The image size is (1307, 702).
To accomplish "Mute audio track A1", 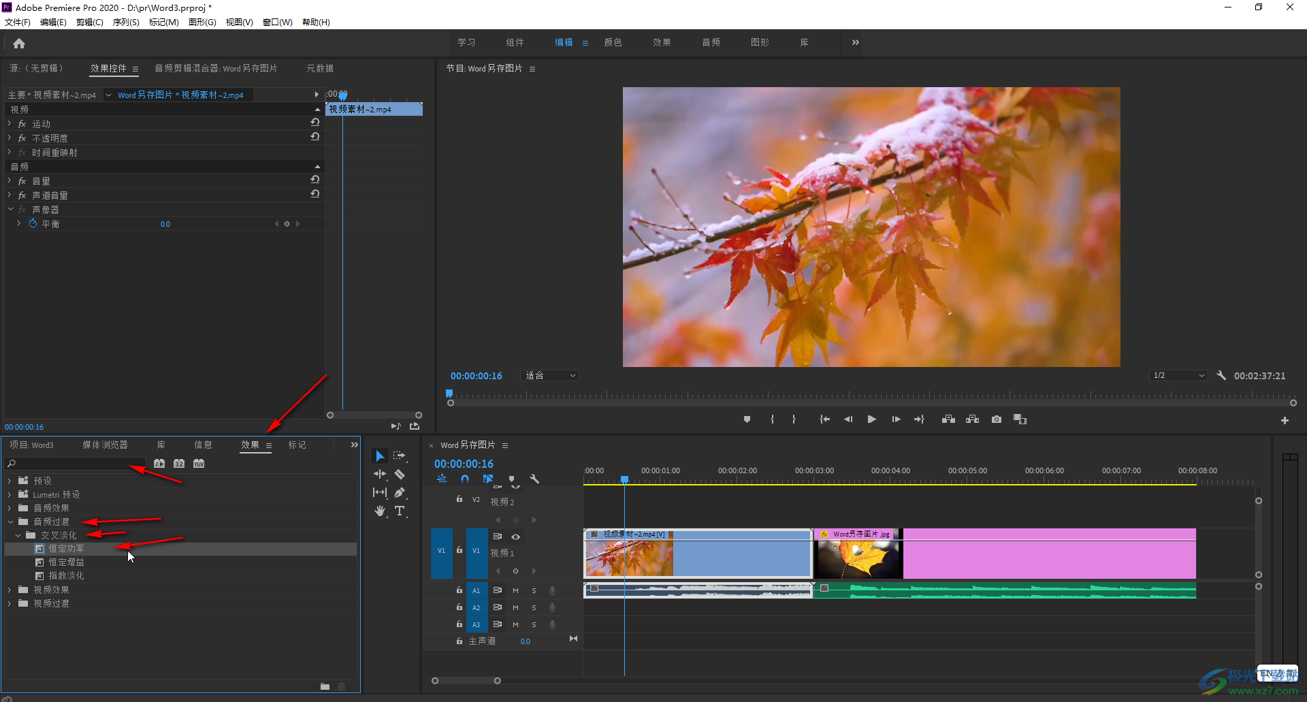I will click(x=515, y=590).
